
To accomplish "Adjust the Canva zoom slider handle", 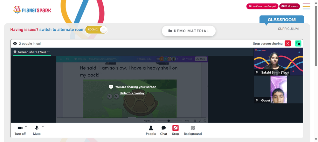I will tap(169, 120).
